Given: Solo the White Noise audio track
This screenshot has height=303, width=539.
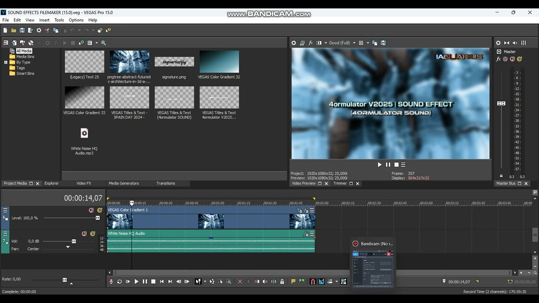Looking at the screenshot, I should pyautogui.click(x=92, y=234).
